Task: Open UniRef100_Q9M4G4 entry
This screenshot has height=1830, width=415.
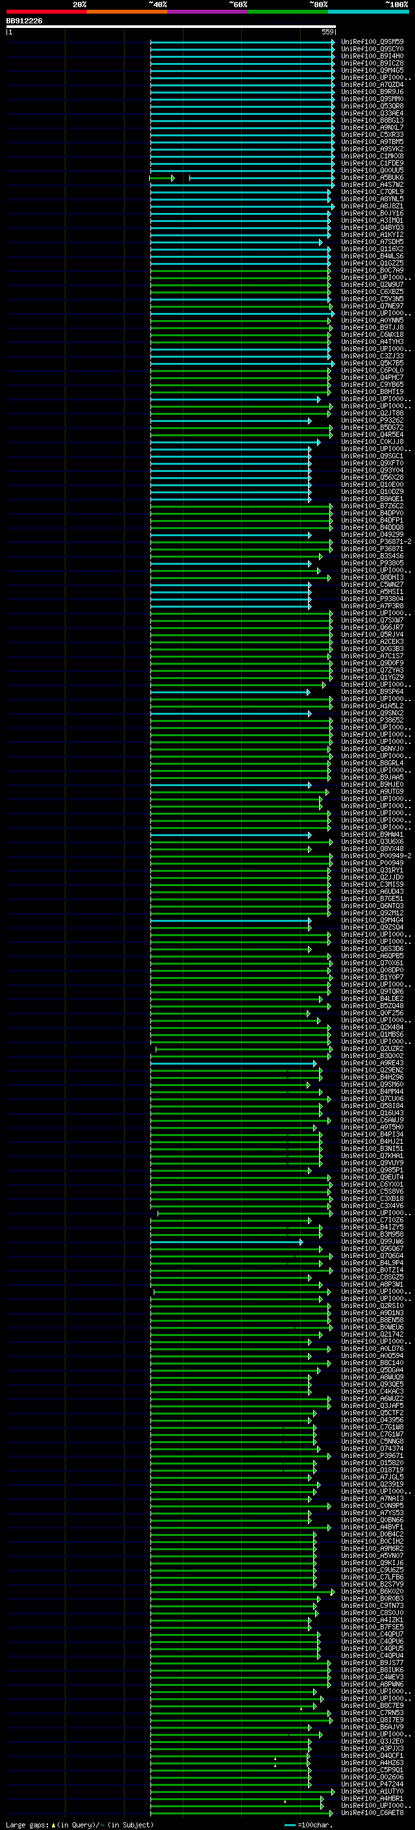Action: coord(372,921)
